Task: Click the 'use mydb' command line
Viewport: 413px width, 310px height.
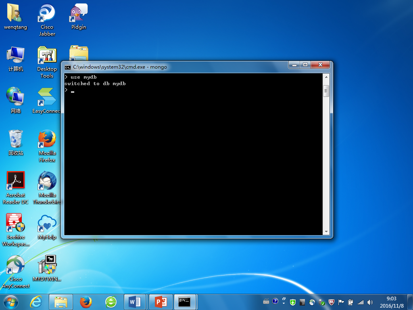Action: pyautogui.click(x=81, y=77)
